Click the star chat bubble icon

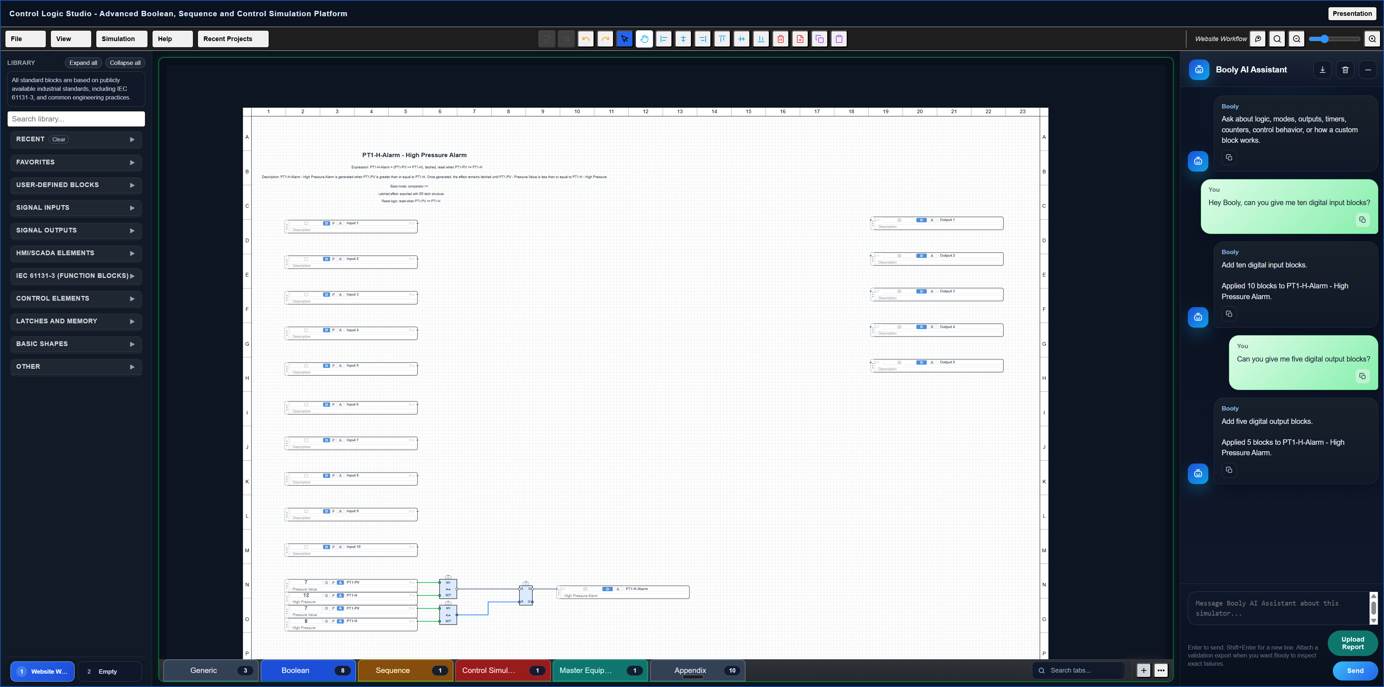coord(1258,39)
